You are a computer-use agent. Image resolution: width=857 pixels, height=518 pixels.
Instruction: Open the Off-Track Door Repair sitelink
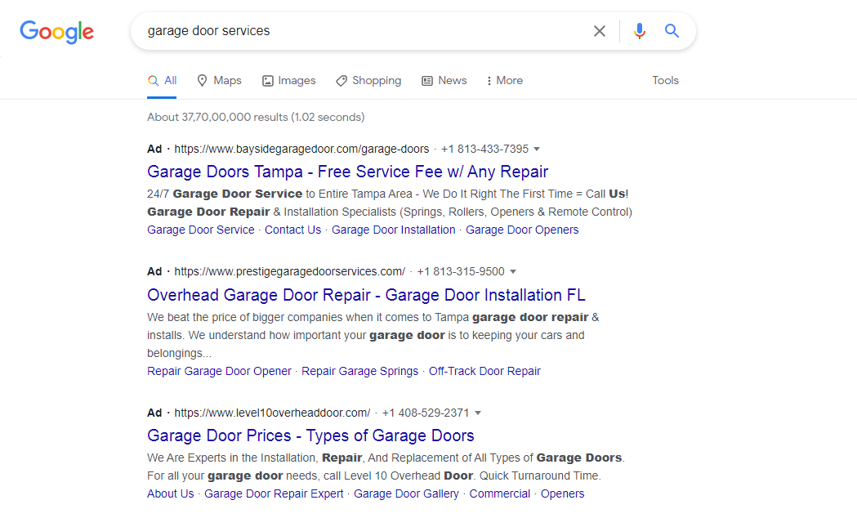tap(484, 372)
